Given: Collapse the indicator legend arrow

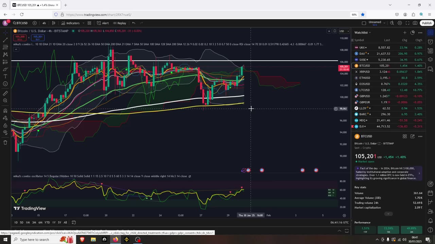Looking at the screenshot, I should point(16,49).
